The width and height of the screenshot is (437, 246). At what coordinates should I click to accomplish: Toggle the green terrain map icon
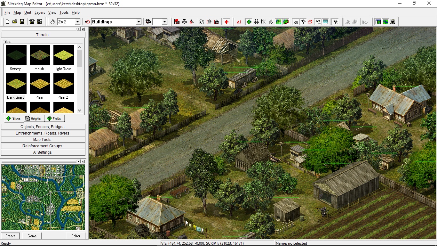[x=279, y=22]
